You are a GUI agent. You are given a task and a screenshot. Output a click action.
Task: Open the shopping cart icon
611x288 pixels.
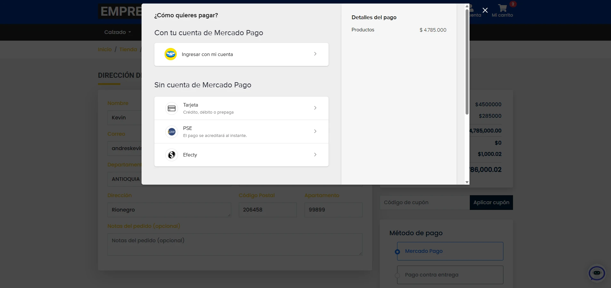pos(502,8)
